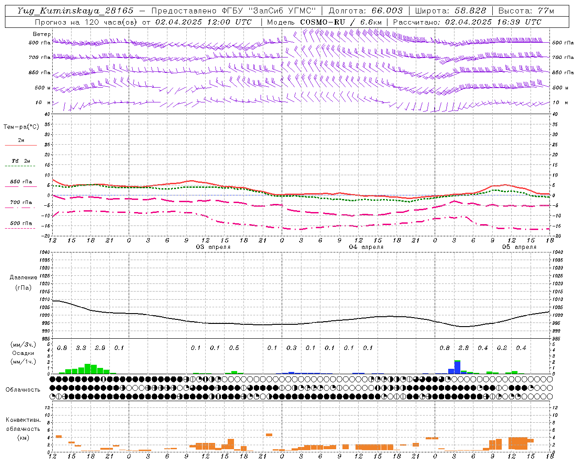Click the 0.3 three-hour precipitation total
The image size is (576, 460).
292,348
